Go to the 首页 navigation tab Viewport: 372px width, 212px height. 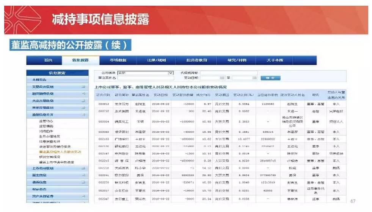click(48, 60)
